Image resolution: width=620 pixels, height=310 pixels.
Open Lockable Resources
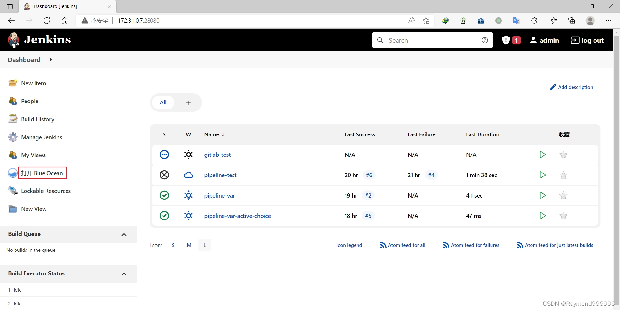tap(39, 191)
